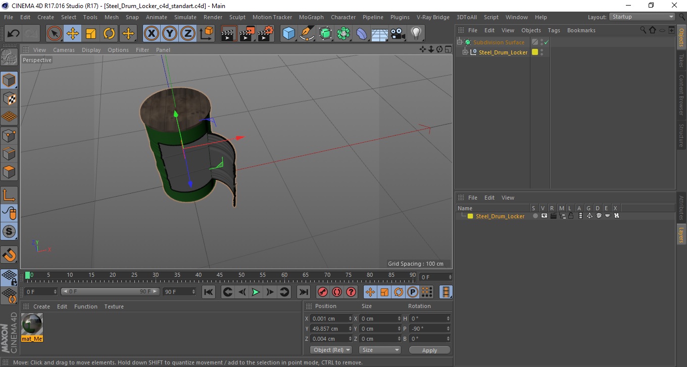Screen dimensions: 687x367
Task: Click Rotation P value field
Action: click(x=430, y=329)
